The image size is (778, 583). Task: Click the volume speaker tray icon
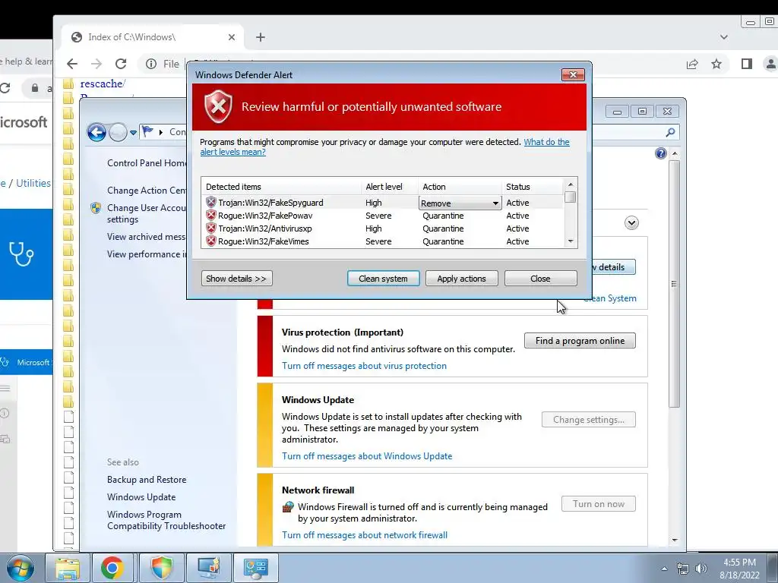(701, 569)
